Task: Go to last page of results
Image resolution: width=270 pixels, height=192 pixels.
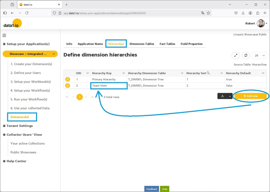Action: [93, 97]
